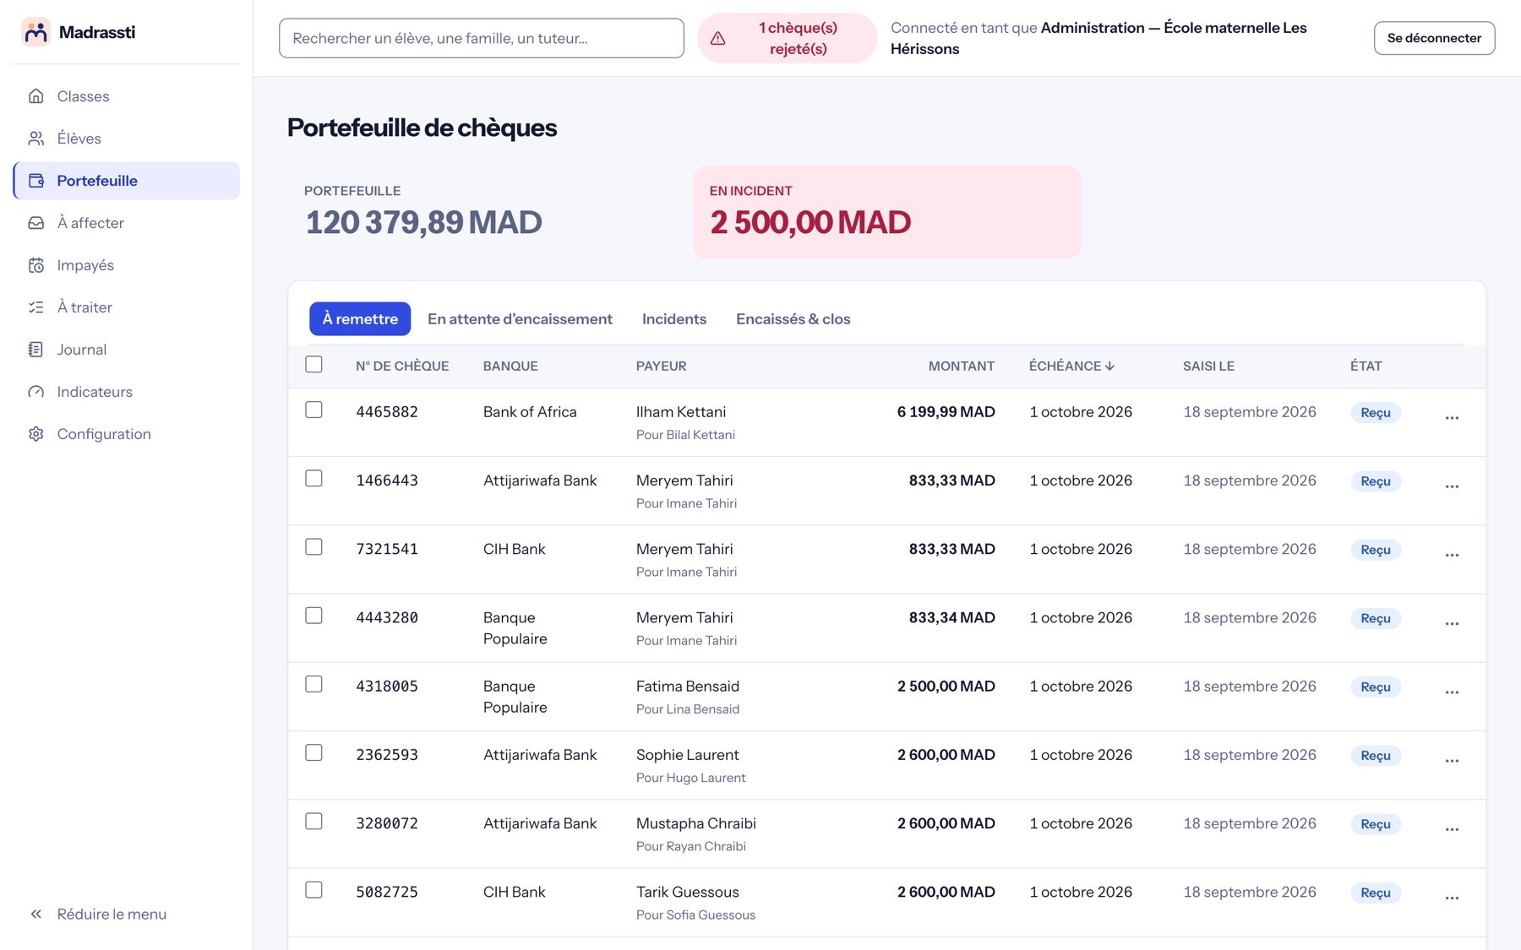
Task: Click the À affecter inbox icon
Action: tap(35, 223)
